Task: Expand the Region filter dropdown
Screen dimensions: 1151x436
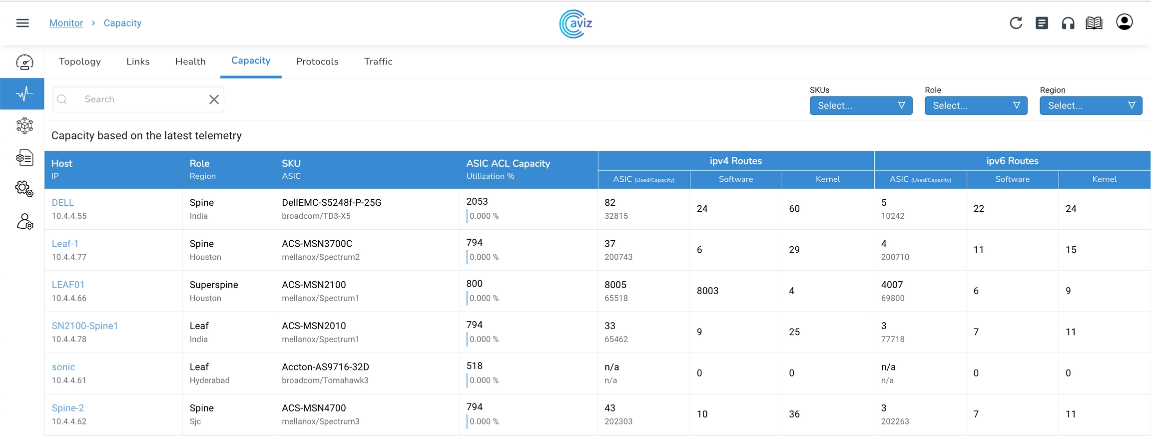Action: pyautogui.click(x=1091, y=105)
